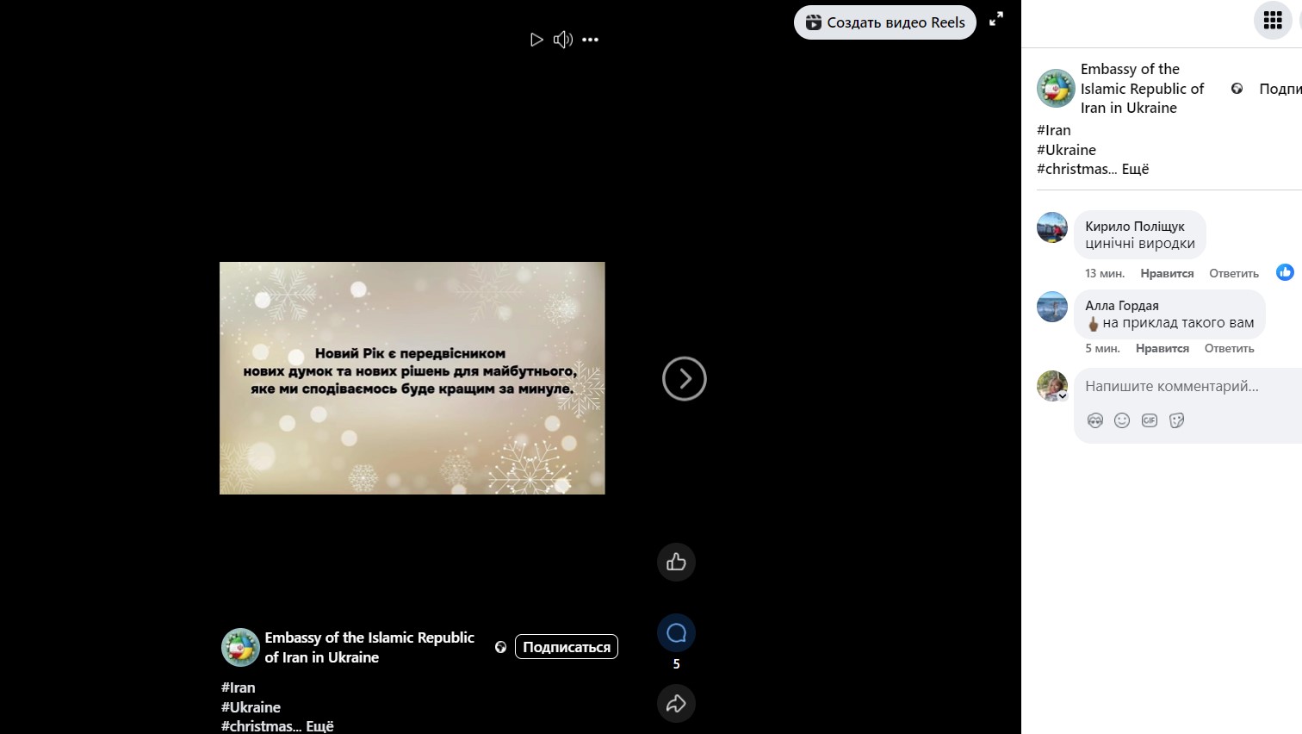Viewport: 1302px width, 734px height.
Task: Attach a GIF to the comment
Action: (1150, 420)
